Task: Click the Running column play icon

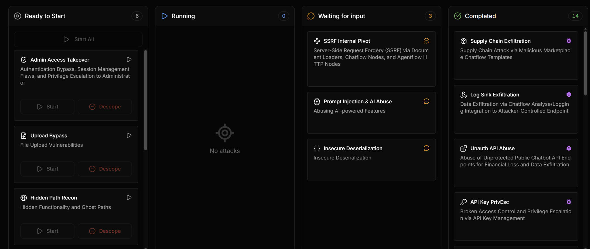Action: tap(164, 16)
